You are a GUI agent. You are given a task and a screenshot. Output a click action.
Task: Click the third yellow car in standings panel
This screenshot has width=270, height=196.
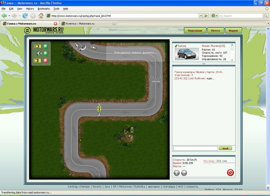pos(37,61)
